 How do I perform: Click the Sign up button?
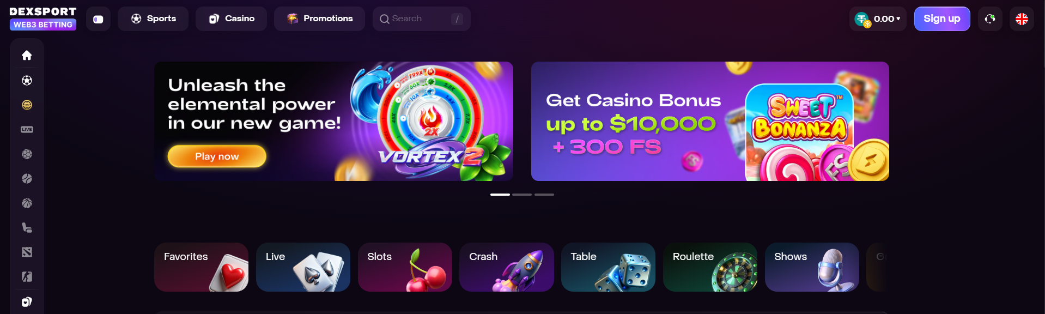point(942,19)
